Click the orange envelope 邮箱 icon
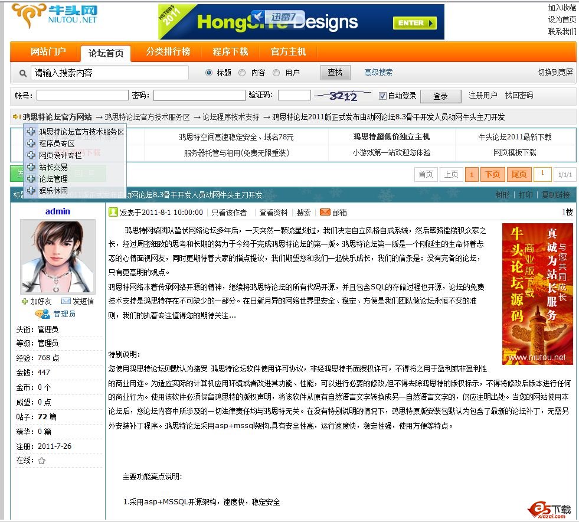This screenshot has width=579, height=522. point(325,212)
